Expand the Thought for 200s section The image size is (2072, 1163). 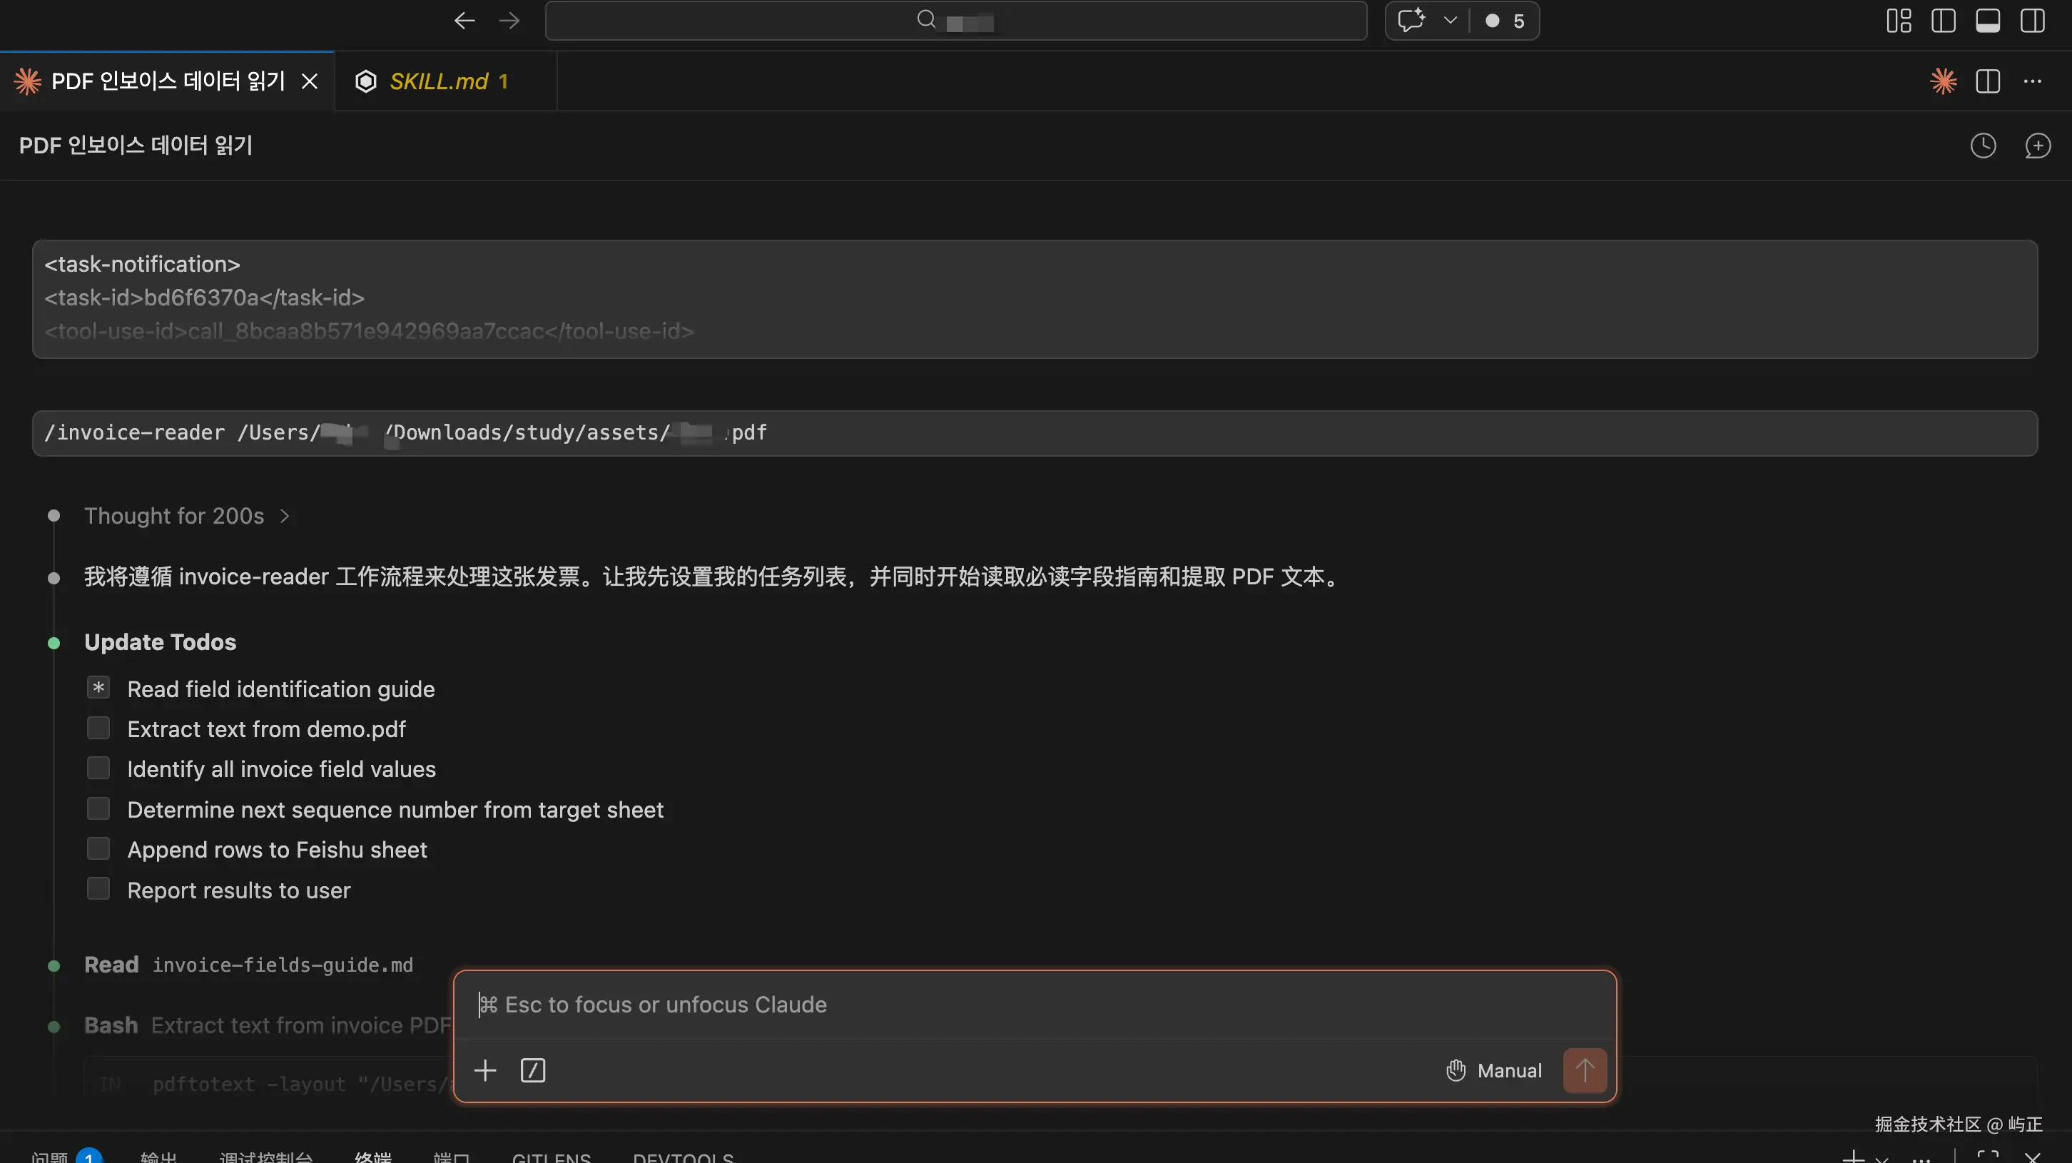click(187, 516)
